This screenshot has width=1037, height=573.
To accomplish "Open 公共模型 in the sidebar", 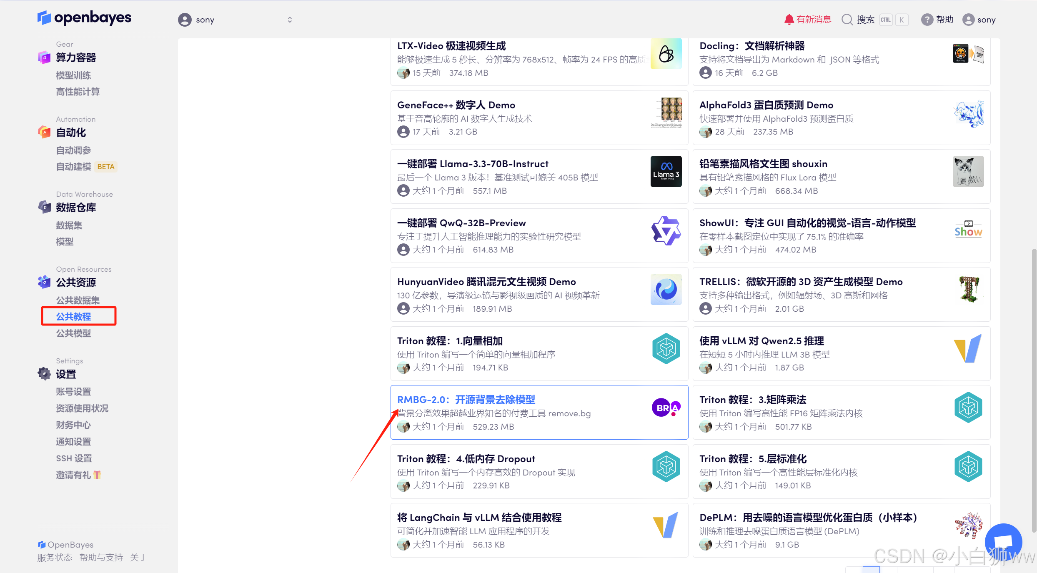I will coord(74,333).
